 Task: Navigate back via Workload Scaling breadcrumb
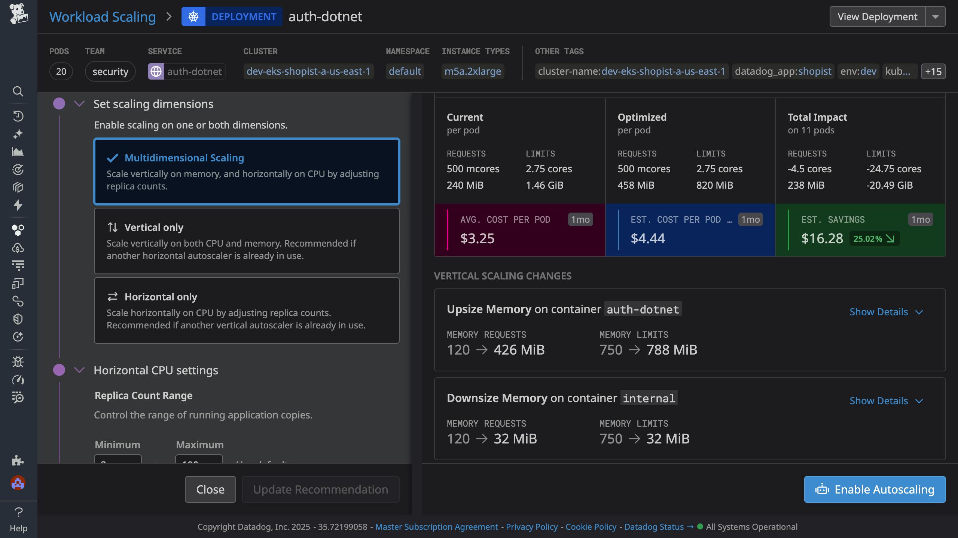click(x=103, y=16)
